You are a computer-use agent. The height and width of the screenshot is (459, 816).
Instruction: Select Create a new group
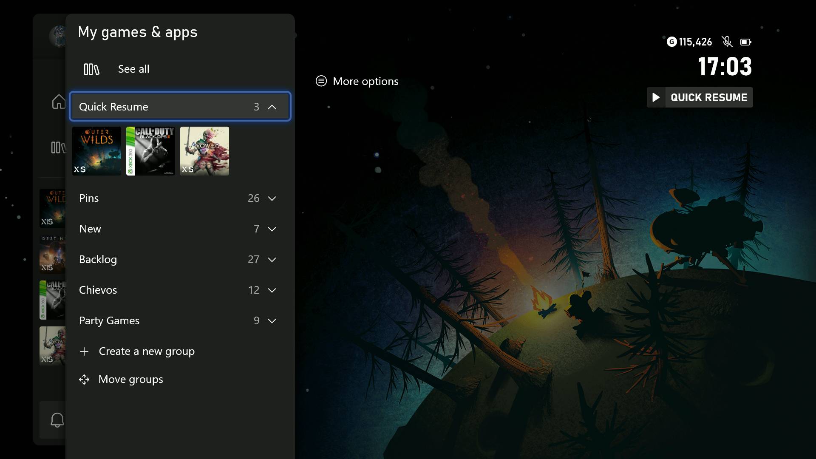pyautogui.click(x=146, y=351)
